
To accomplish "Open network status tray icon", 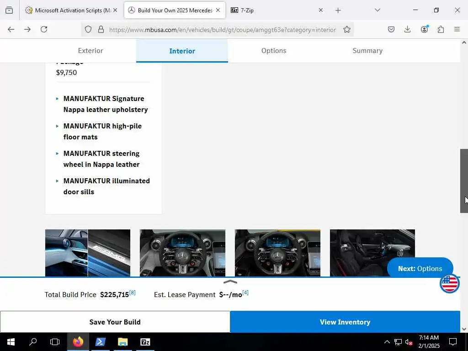I will [398, 342].
